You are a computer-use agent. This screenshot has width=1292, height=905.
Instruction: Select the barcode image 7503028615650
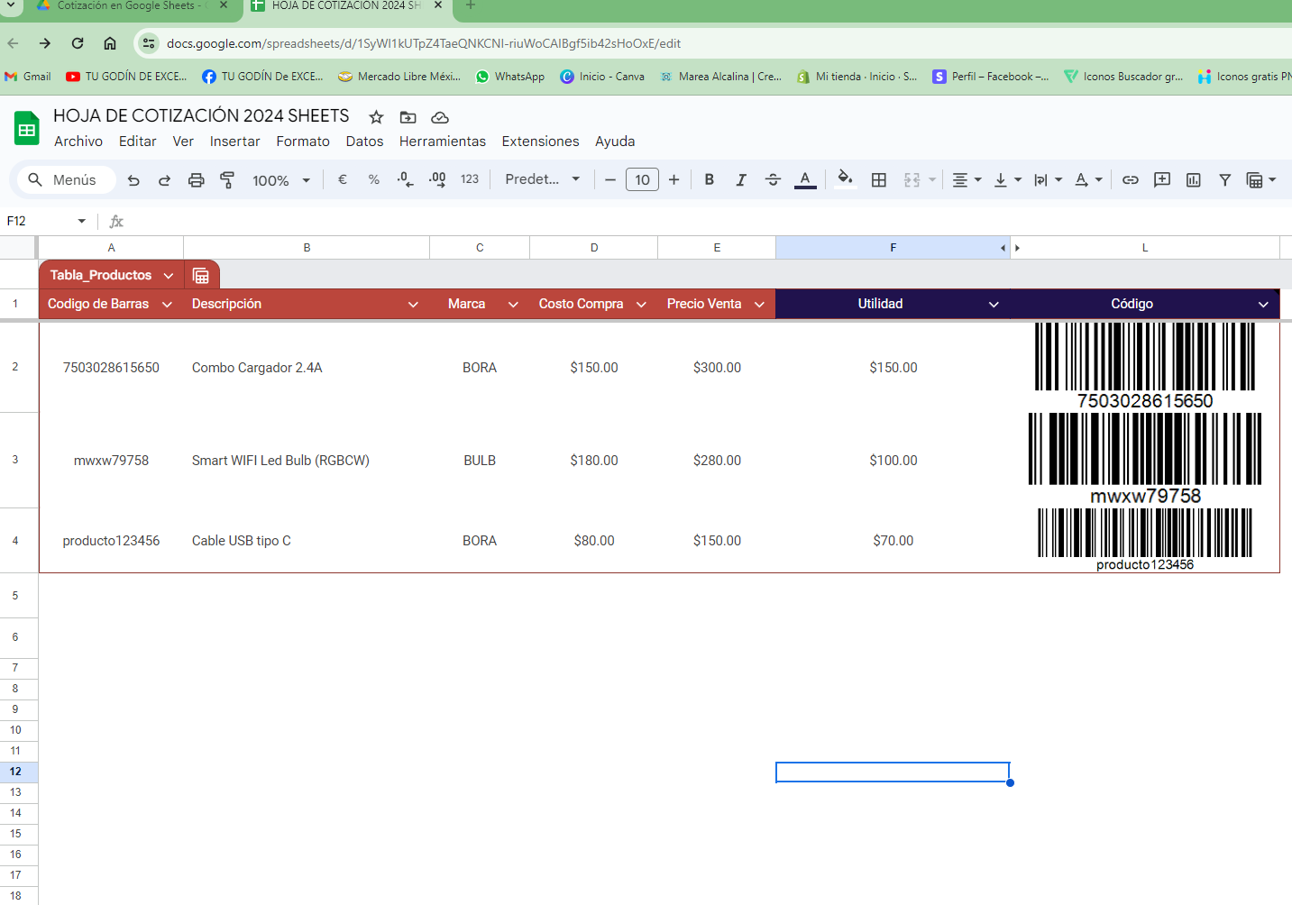pos(1145,366)
